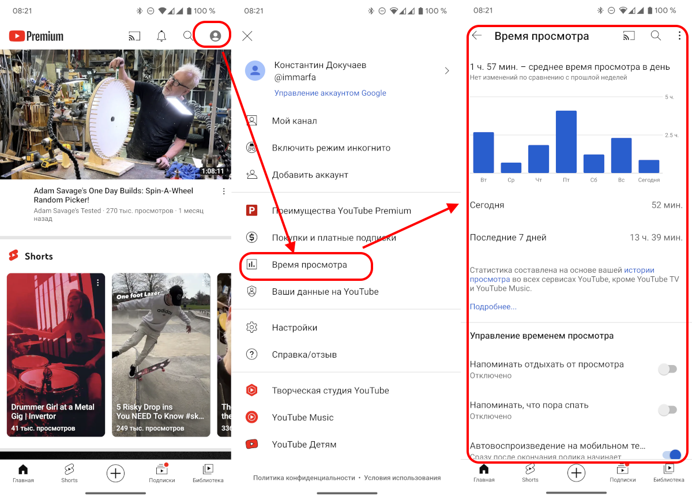Open options on Drummer Girl short

pos(98,283)
